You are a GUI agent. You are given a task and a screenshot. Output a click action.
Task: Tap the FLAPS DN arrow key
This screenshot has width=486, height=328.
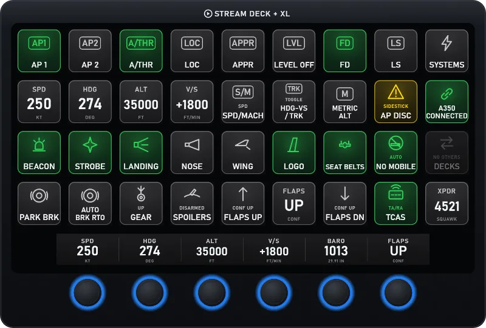point(344,203)
